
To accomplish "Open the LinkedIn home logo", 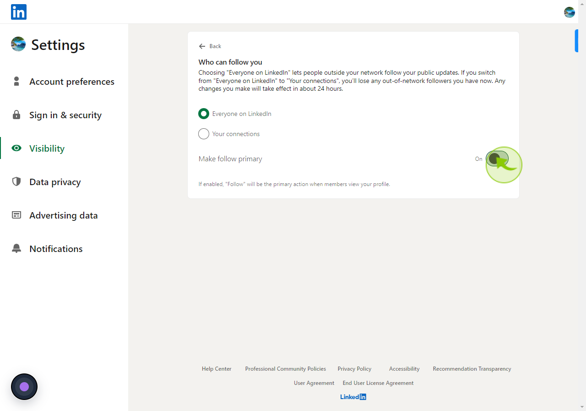I will (19, 12).
